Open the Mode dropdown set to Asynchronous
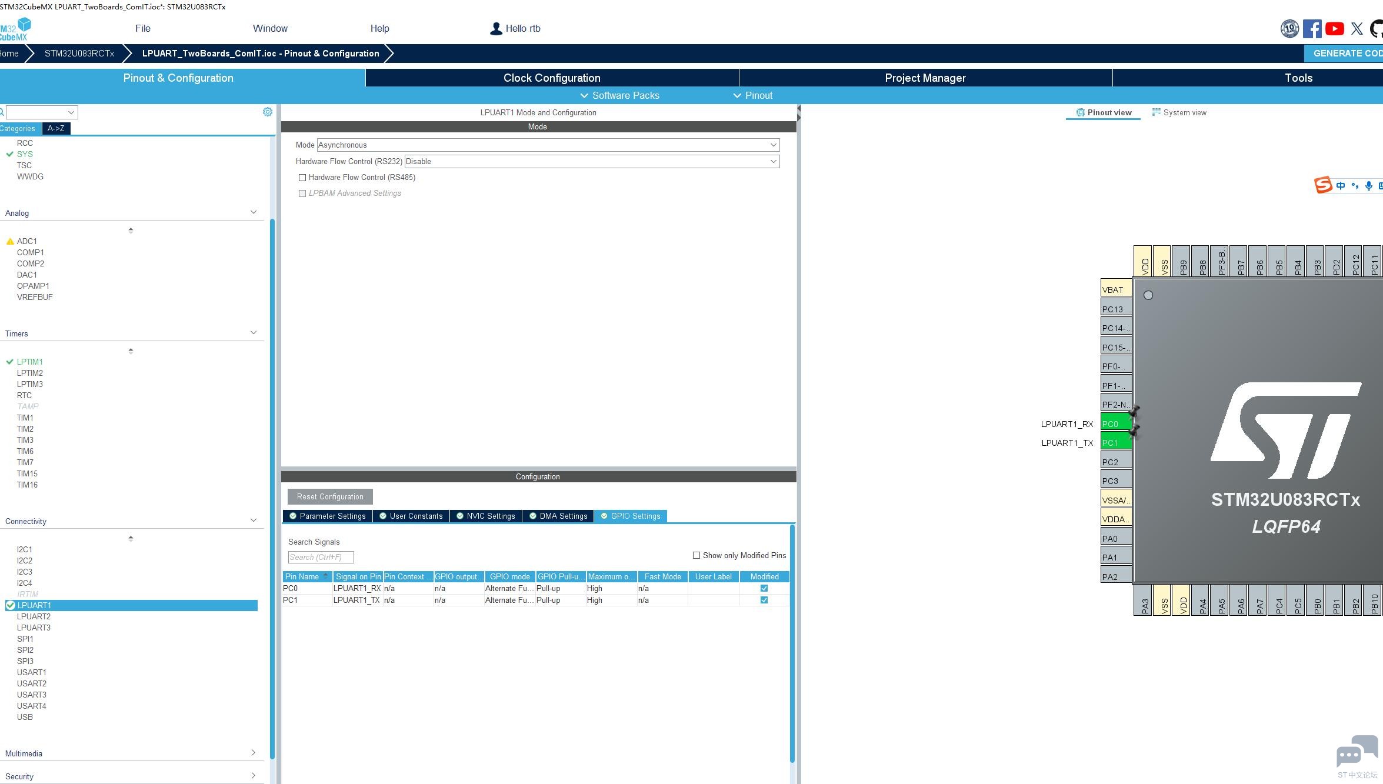Screen dimensions: 1383x784 click(548, 145)
